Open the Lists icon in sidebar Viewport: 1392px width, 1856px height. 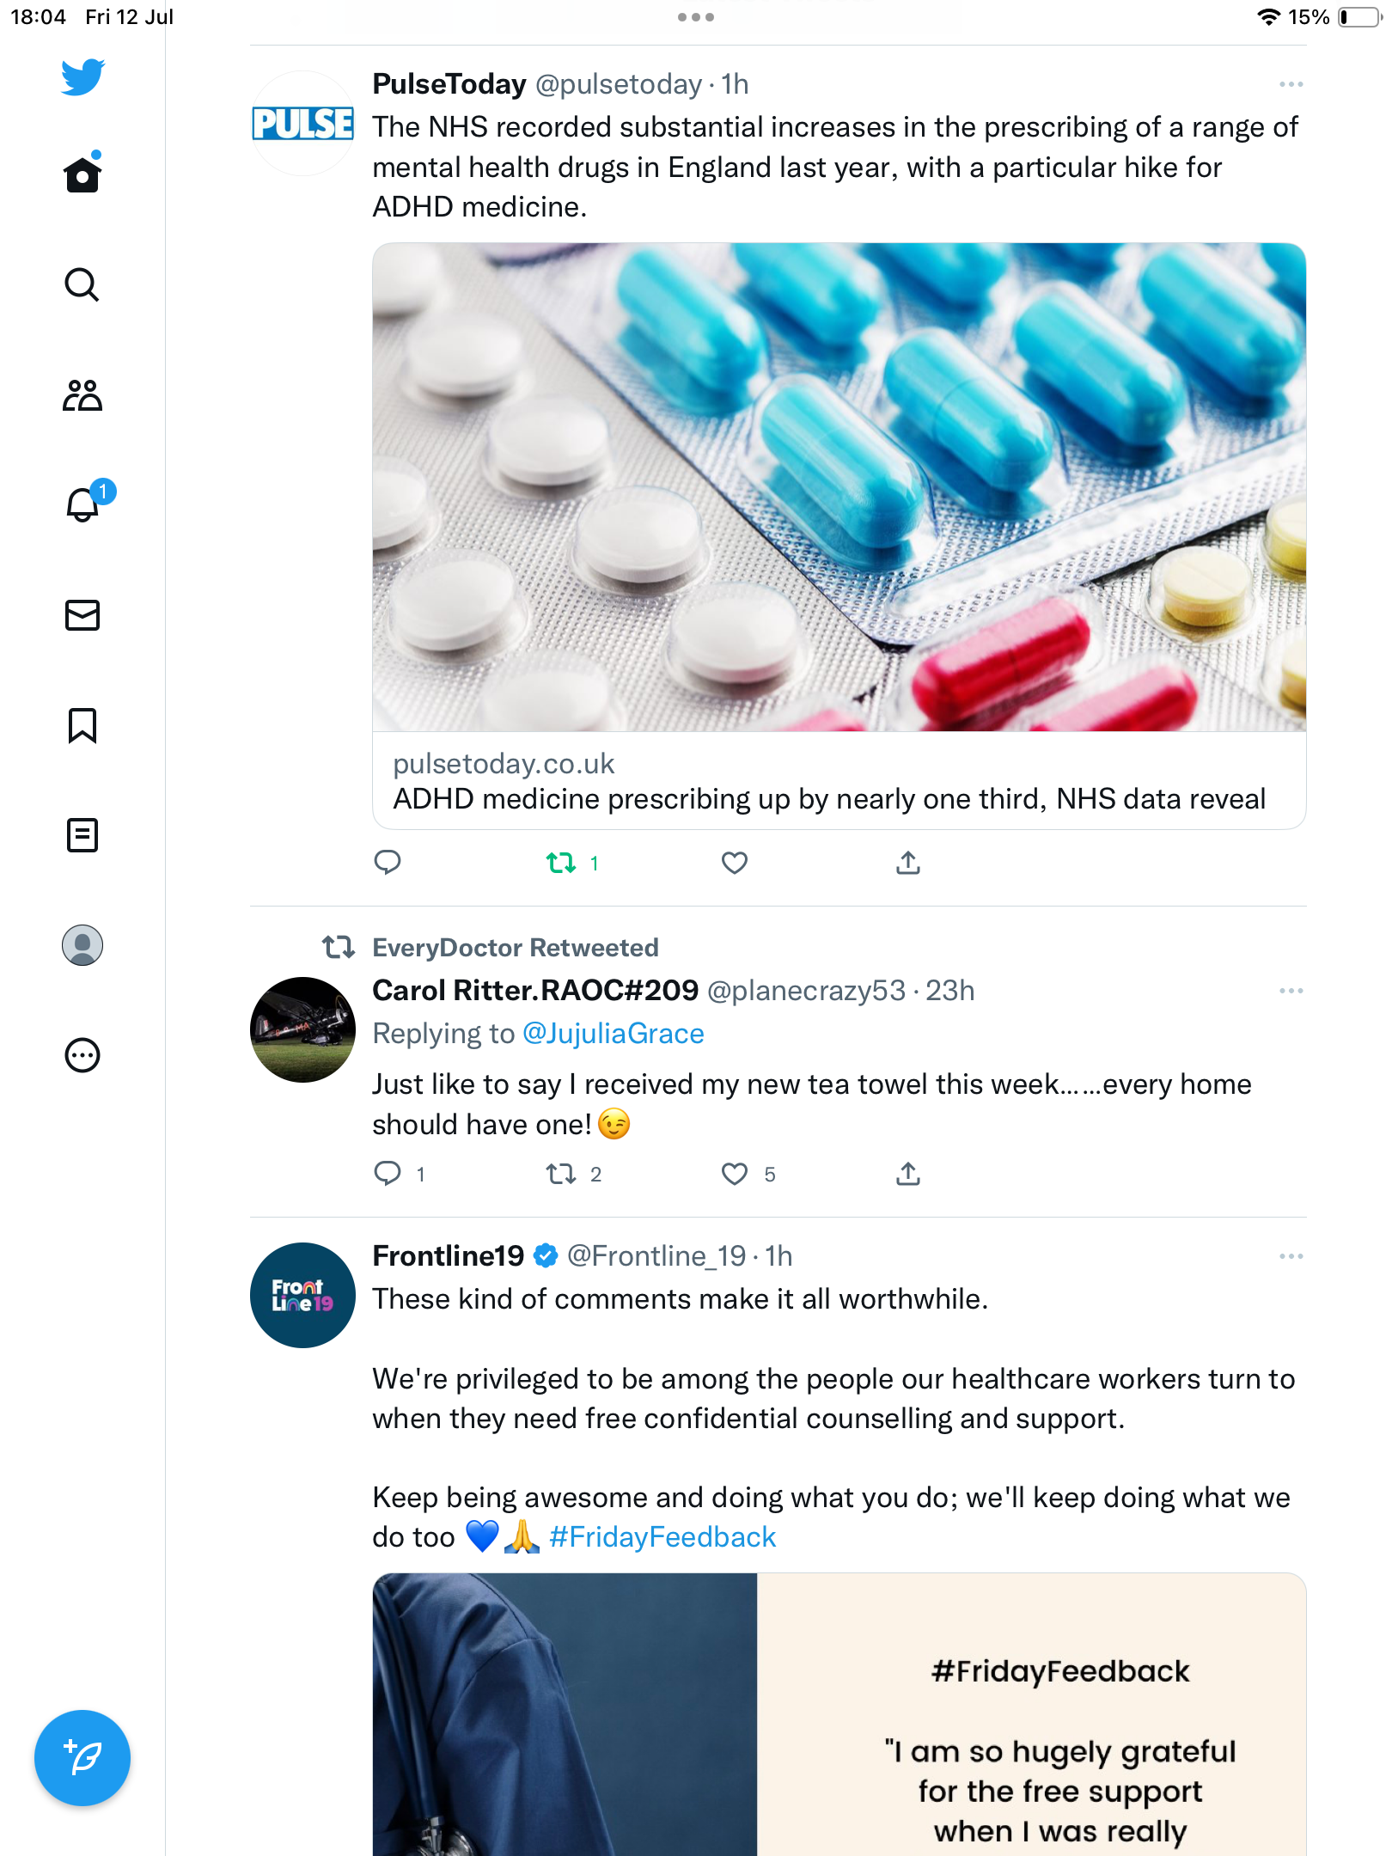82,835
